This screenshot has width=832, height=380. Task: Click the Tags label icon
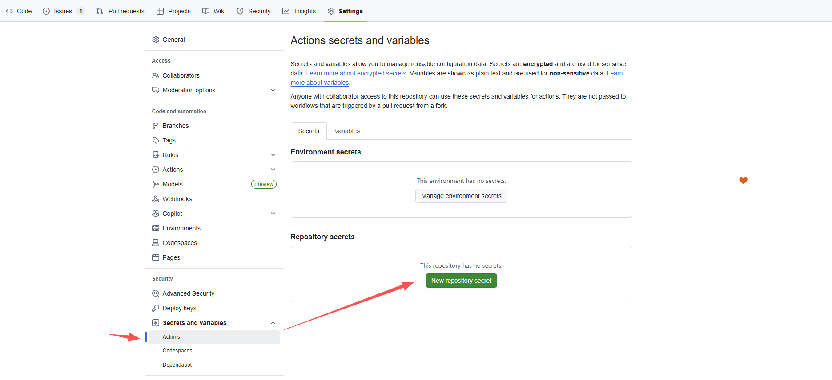[156, 140]
